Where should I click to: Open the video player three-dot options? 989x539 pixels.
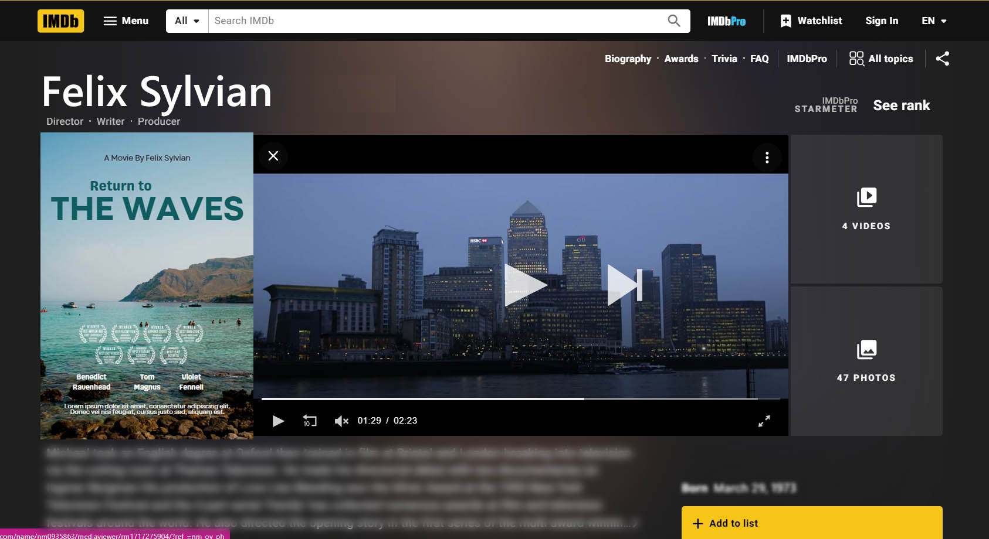pos(767,158)
